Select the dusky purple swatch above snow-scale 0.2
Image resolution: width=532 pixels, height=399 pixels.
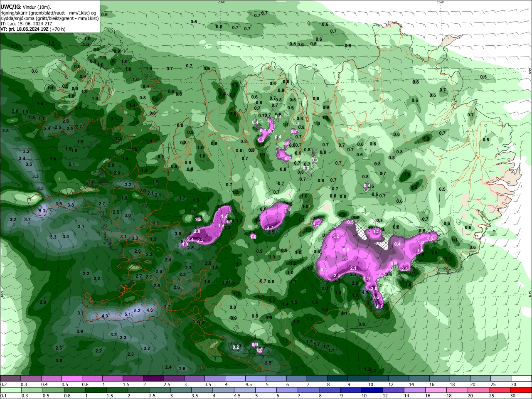click(x=10, y=378)
